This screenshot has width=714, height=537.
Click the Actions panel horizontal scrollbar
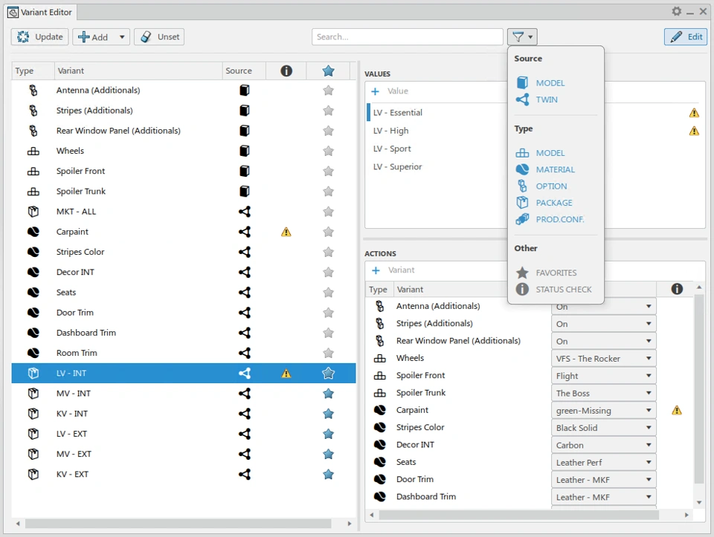click(519, 515)
